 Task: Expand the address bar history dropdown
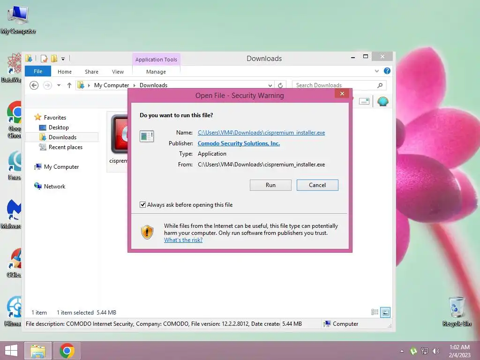pos(270,85)
